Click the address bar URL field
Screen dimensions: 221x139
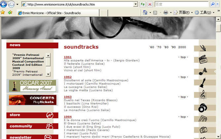click(78, 4)
